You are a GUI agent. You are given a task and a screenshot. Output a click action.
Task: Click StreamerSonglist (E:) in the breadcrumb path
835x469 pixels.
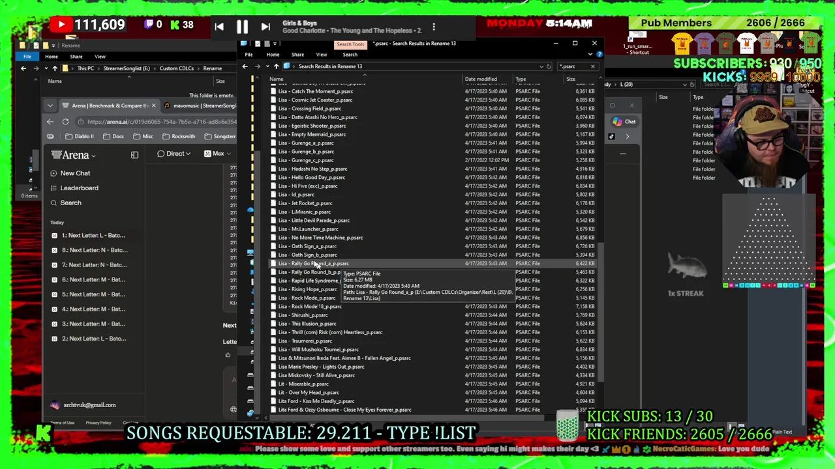coord(126,68)
